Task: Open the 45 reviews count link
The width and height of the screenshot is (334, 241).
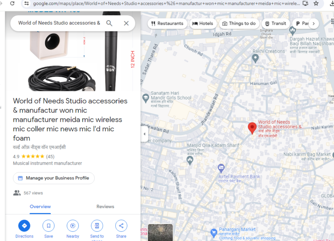Action: (x=50, y=157)
